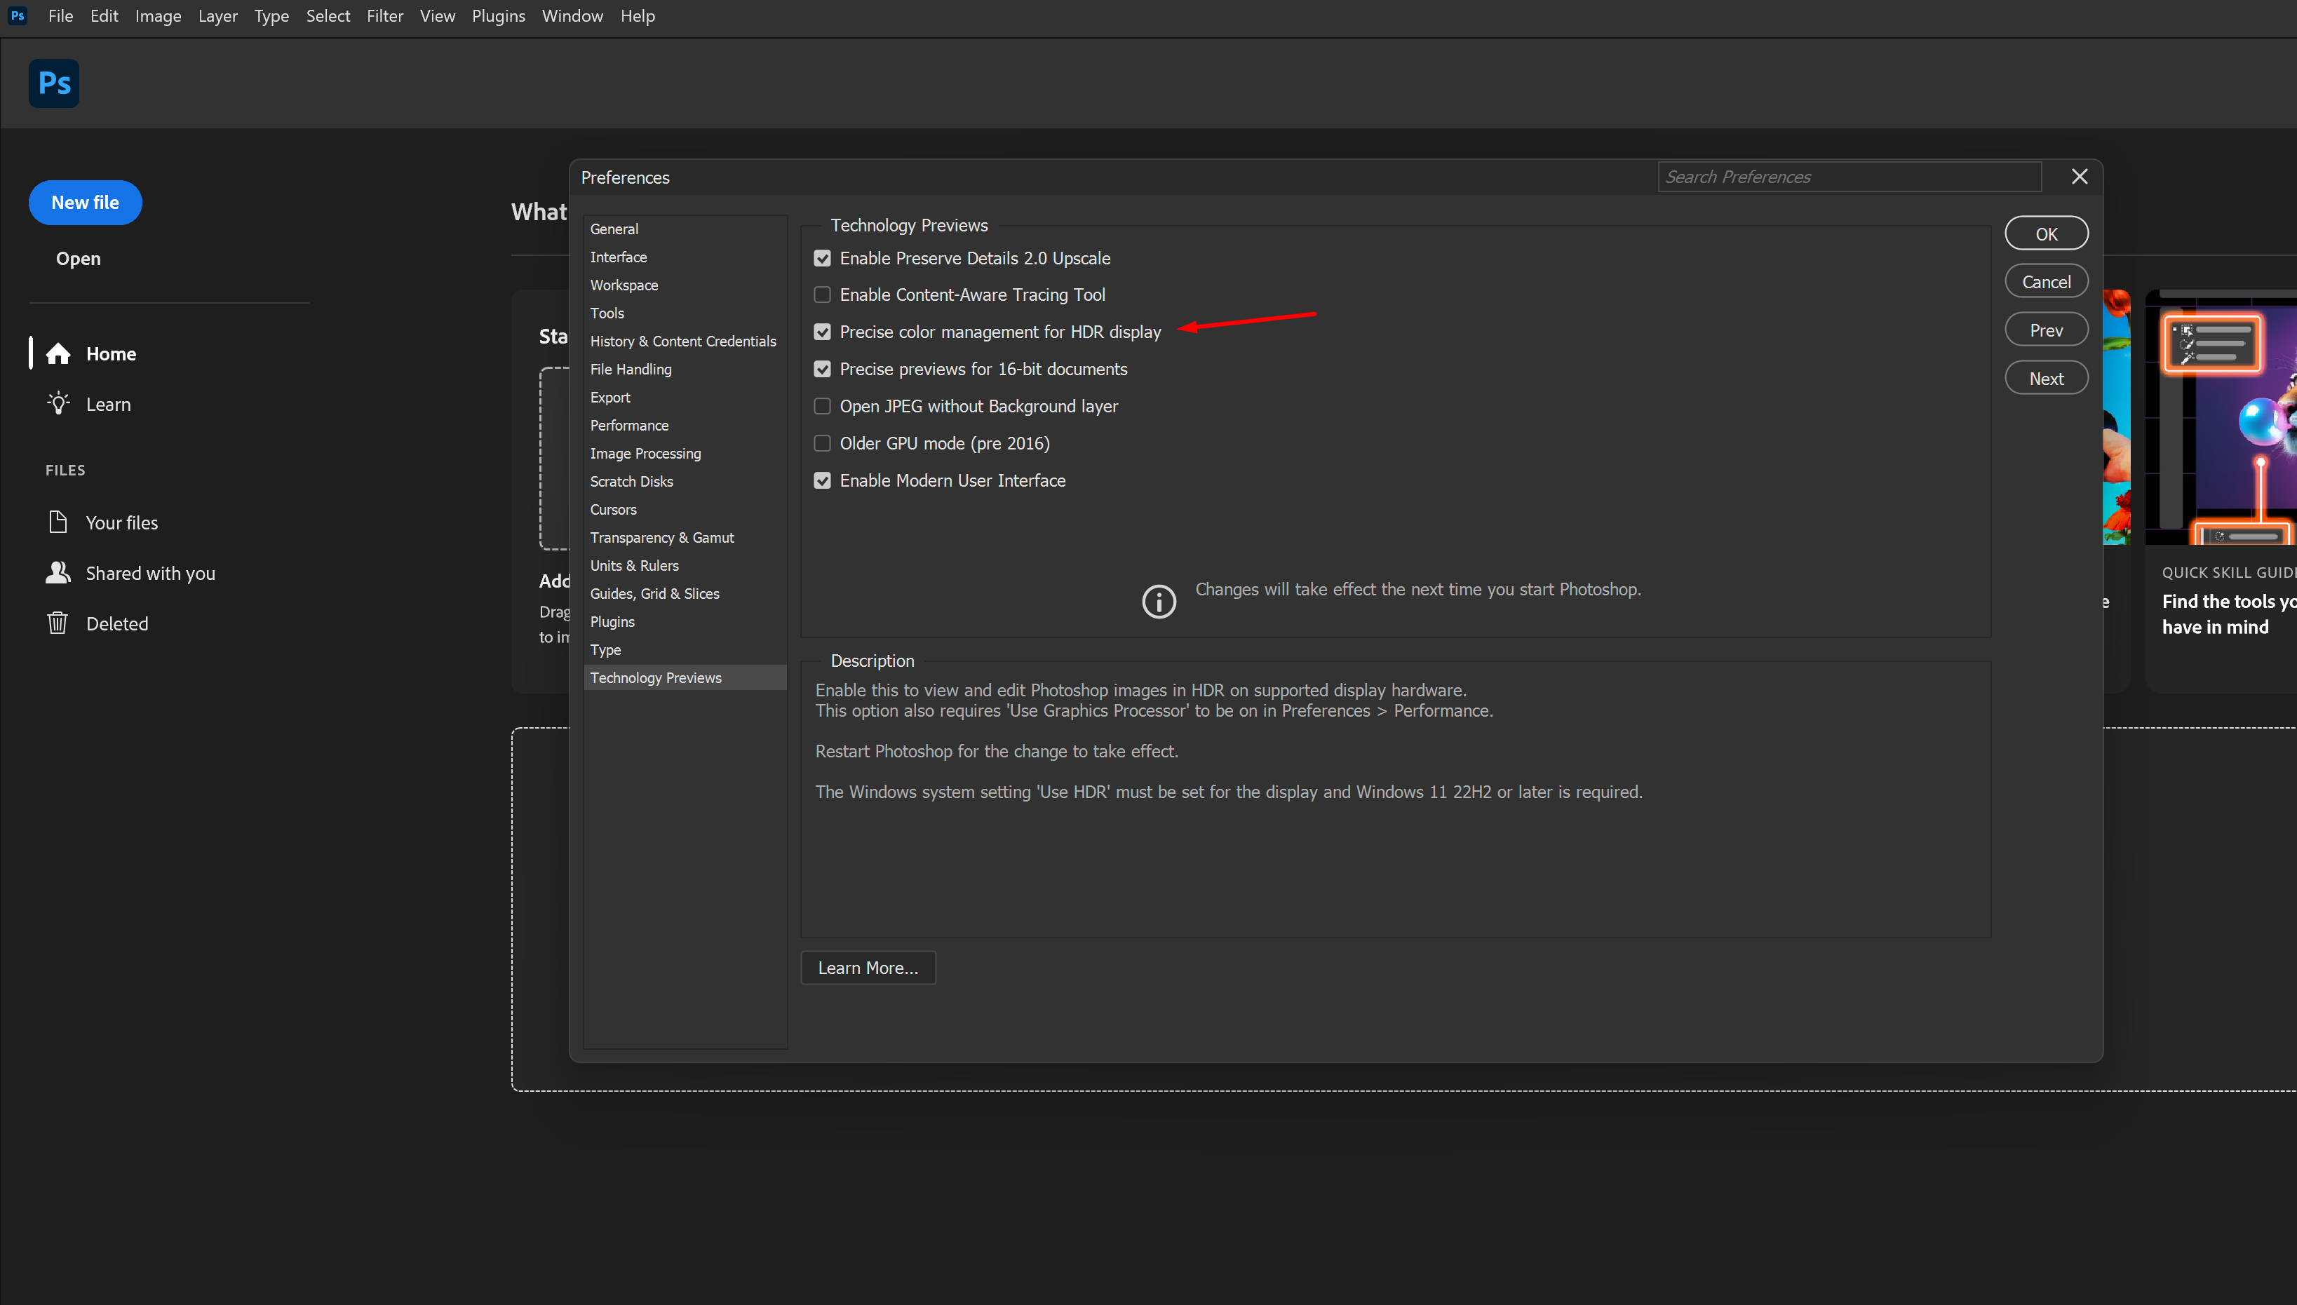Click the Search Preferences field
The width and height of the screenshot is (2297, 1305).
[x=1849, y=177]
